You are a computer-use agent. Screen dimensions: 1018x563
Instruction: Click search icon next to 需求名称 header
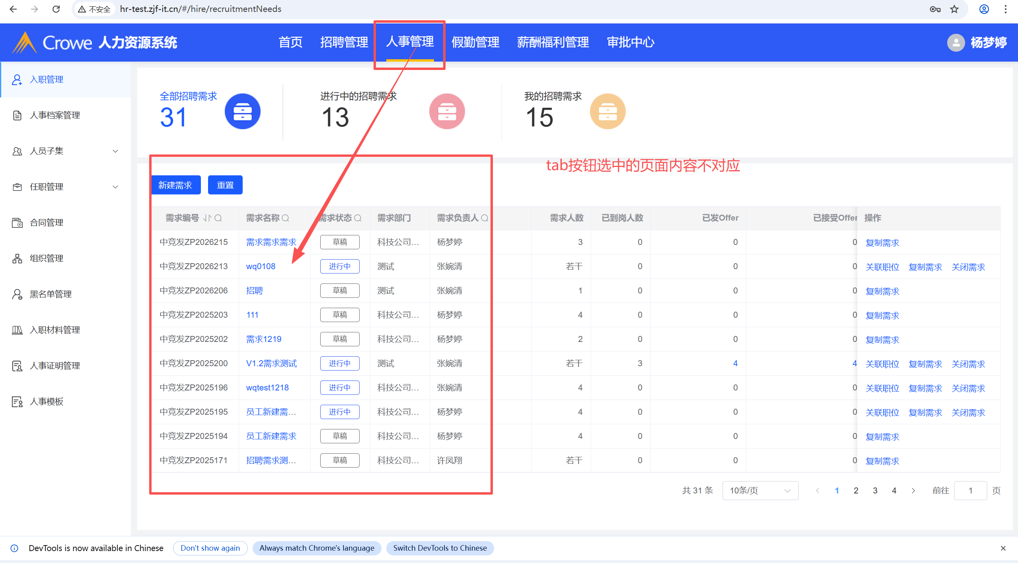coord(286,218)
